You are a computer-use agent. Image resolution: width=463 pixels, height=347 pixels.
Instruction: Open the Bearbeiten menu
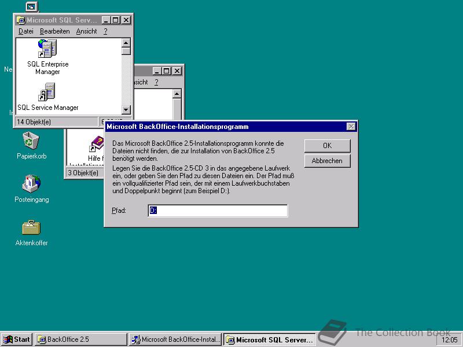[x=55, y=31]
